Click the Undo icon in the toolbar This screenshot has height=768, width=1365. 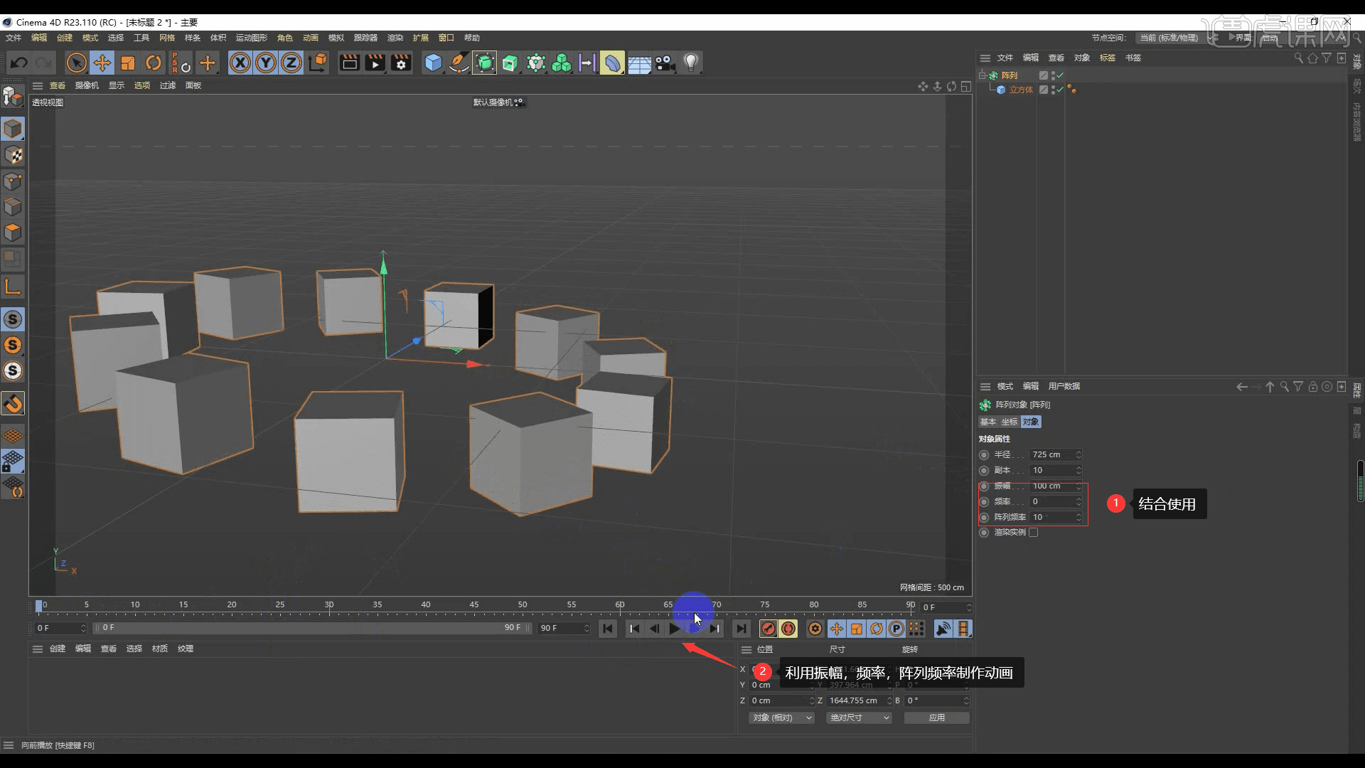(18, 63)
